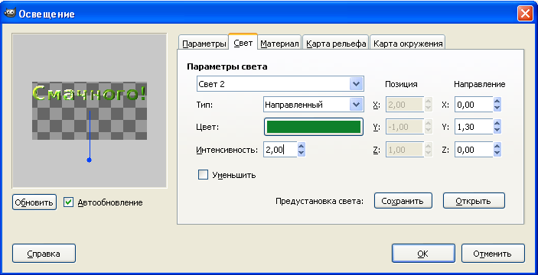Decrease Интенсивность with the down arrow
Viewport: 538px width, 275px height.
tap(302, 154)
